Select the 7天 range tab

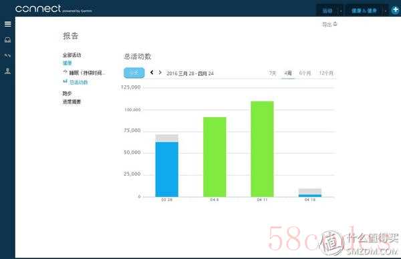tap(273, 73)
